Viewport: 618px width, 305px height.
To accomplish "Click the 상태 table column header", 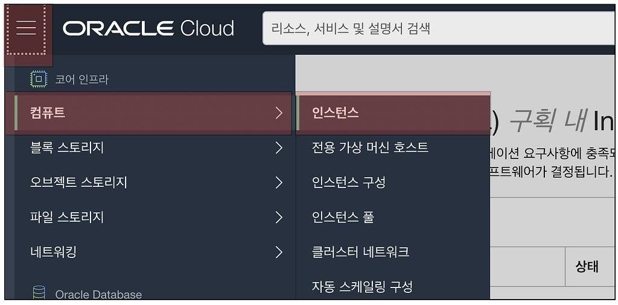I will click(587, 267).
